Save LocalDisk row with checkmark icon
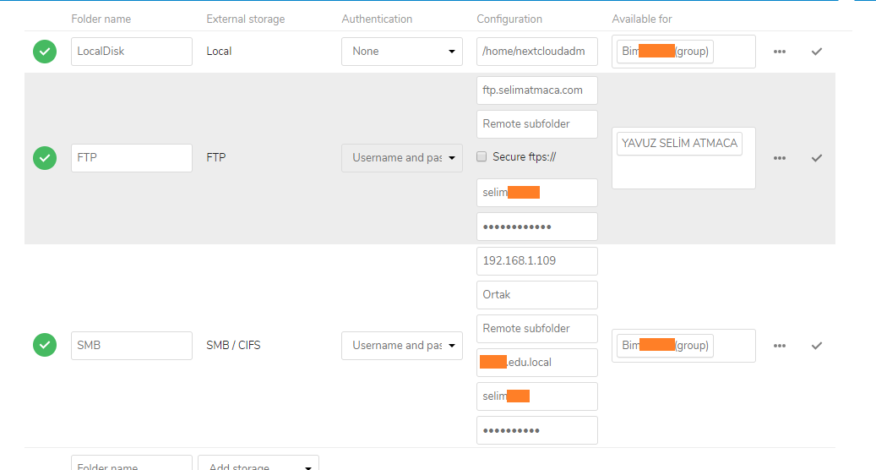This screenshot has width=876, height=470. click(816, 52)
